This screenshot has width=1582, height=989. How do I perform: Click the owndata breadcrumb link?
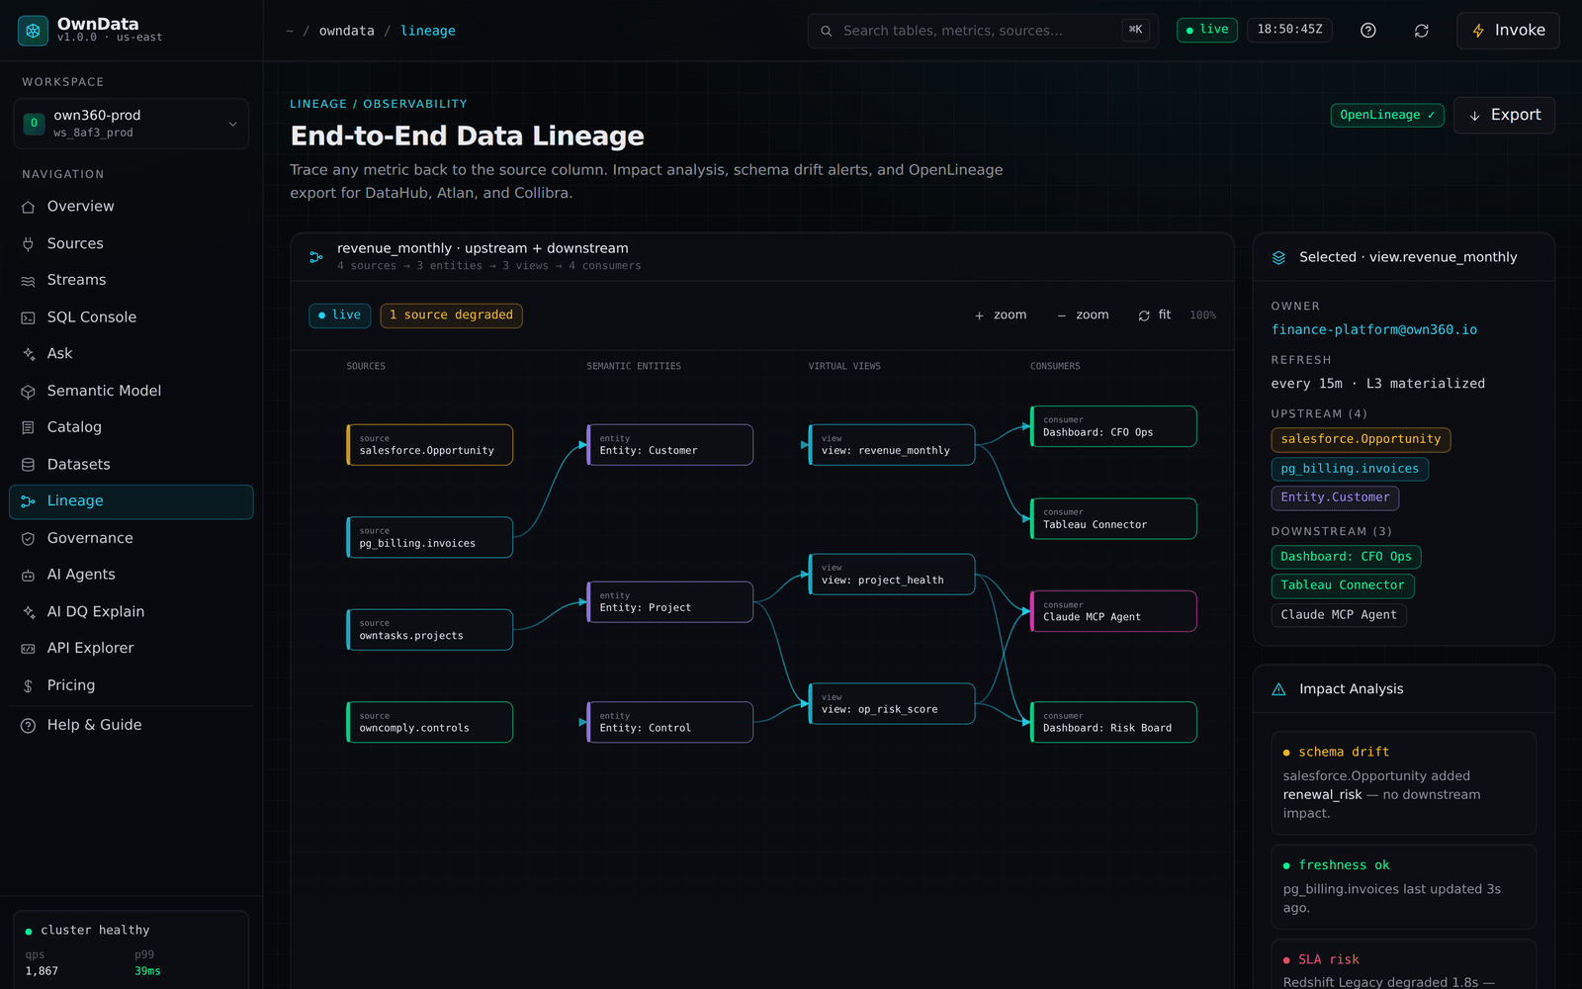click(x=346, y=31)
